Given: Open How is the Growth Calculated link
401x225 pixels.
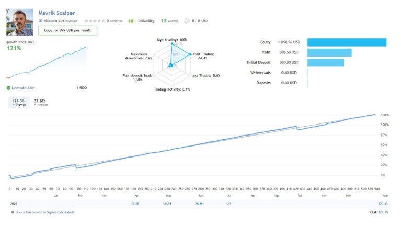Looking at the screenshot, I should click(45, 212).
